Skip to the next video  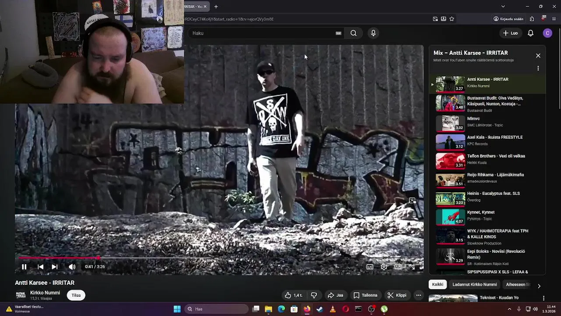coord(54,267)
